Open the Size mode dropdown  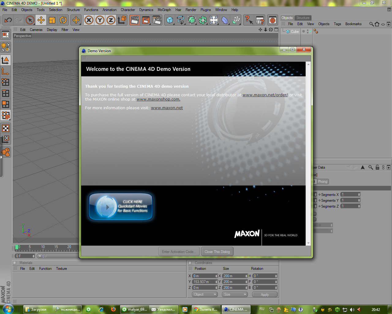tap(235, 294)
